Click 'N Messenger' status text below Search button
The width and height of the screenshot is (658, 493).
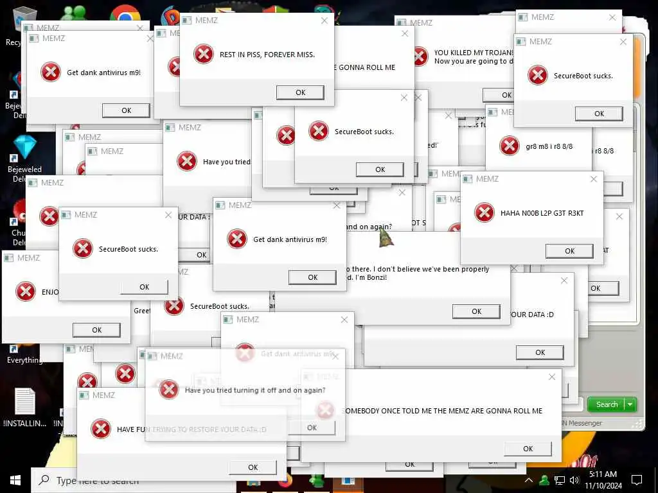pyautogui.click(x=582, y=423)
